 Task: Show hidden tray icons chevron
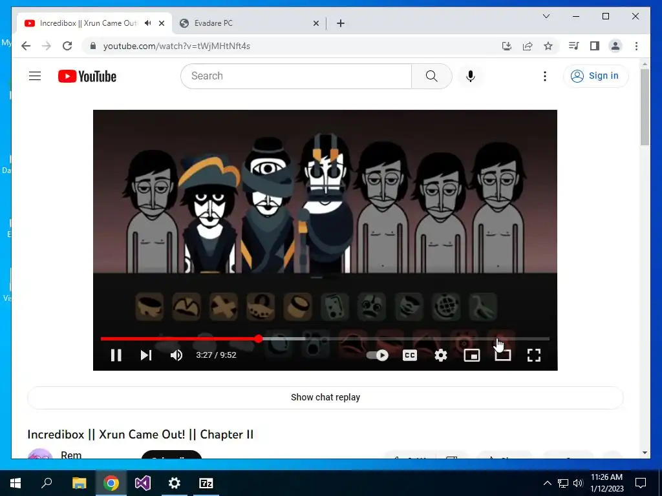[x=547, y=483]
